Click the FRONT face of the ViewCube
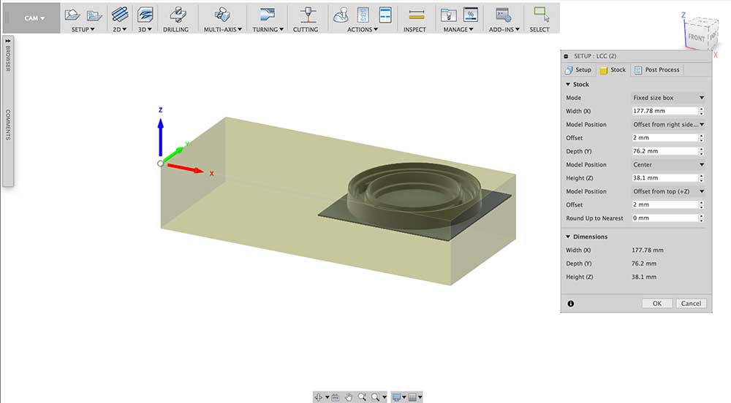 697,38
